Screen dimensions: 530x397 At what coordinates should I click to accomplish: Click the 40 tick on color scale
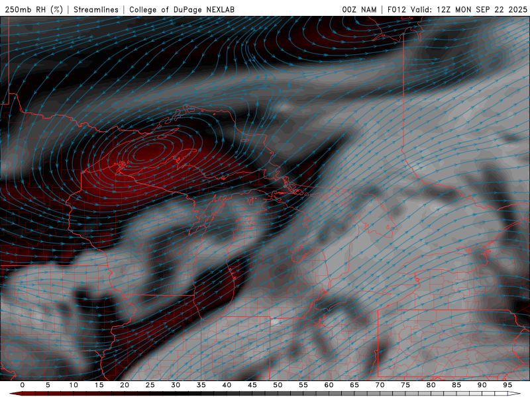(227, 385)
